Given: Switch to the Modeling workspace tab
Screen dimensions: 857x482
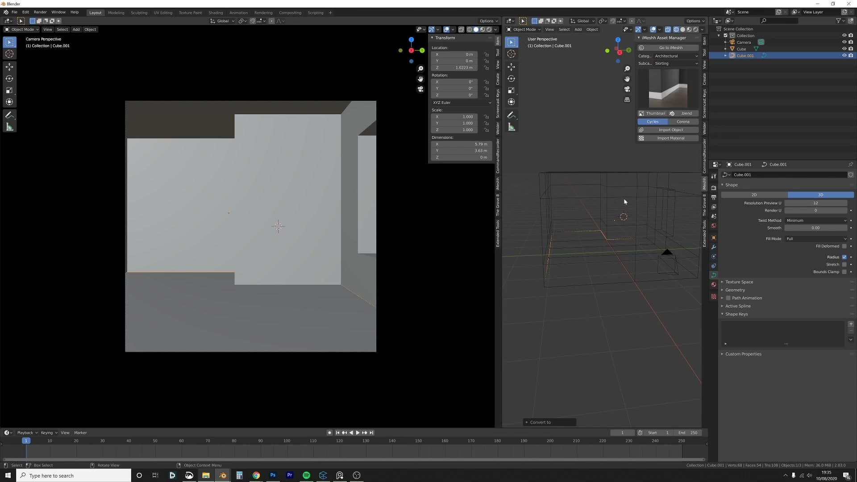Looking at the screenshot, I should click(x=116, y=12).
